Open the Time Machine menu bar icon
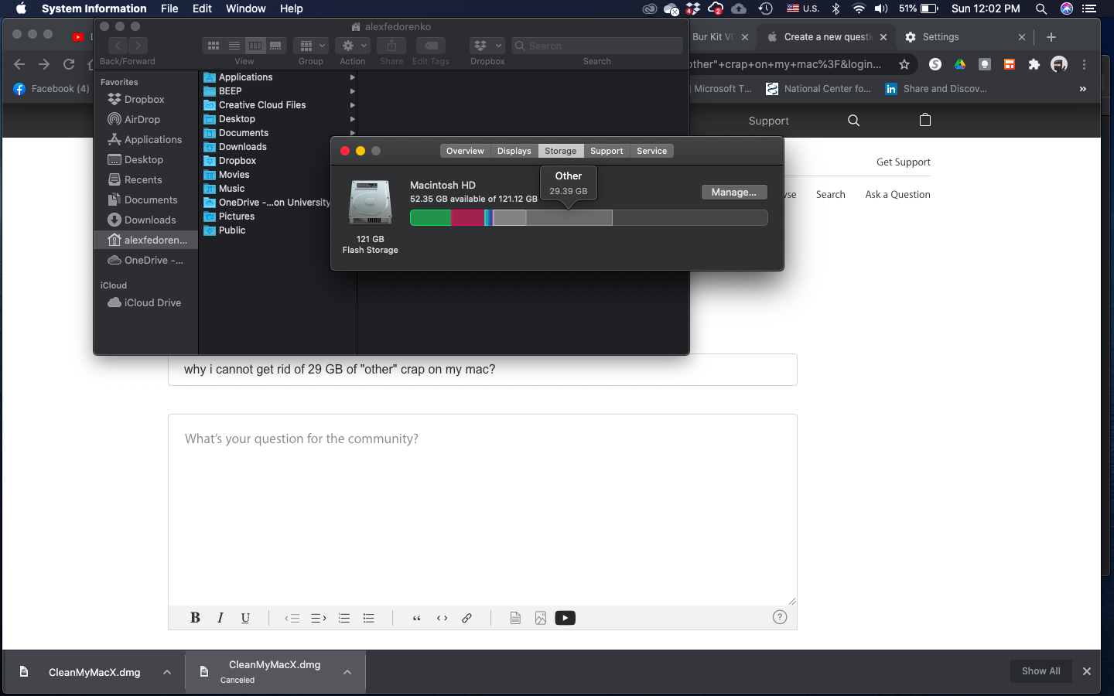 pos(766,9)
